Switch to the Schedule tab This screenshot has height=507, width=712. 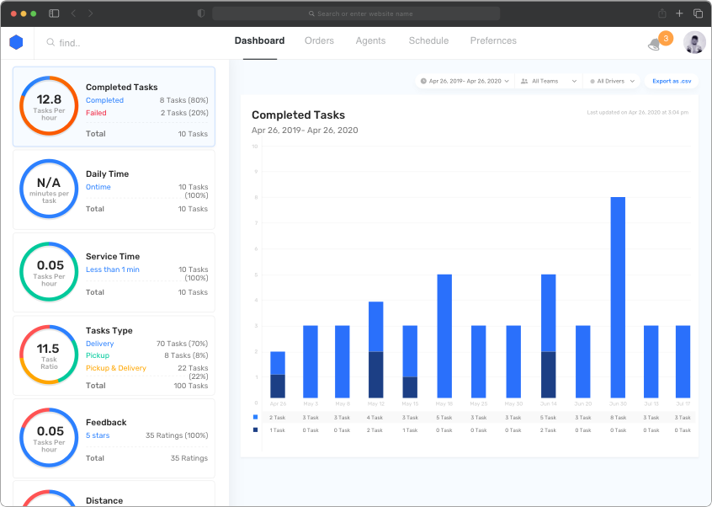[428, 41]
